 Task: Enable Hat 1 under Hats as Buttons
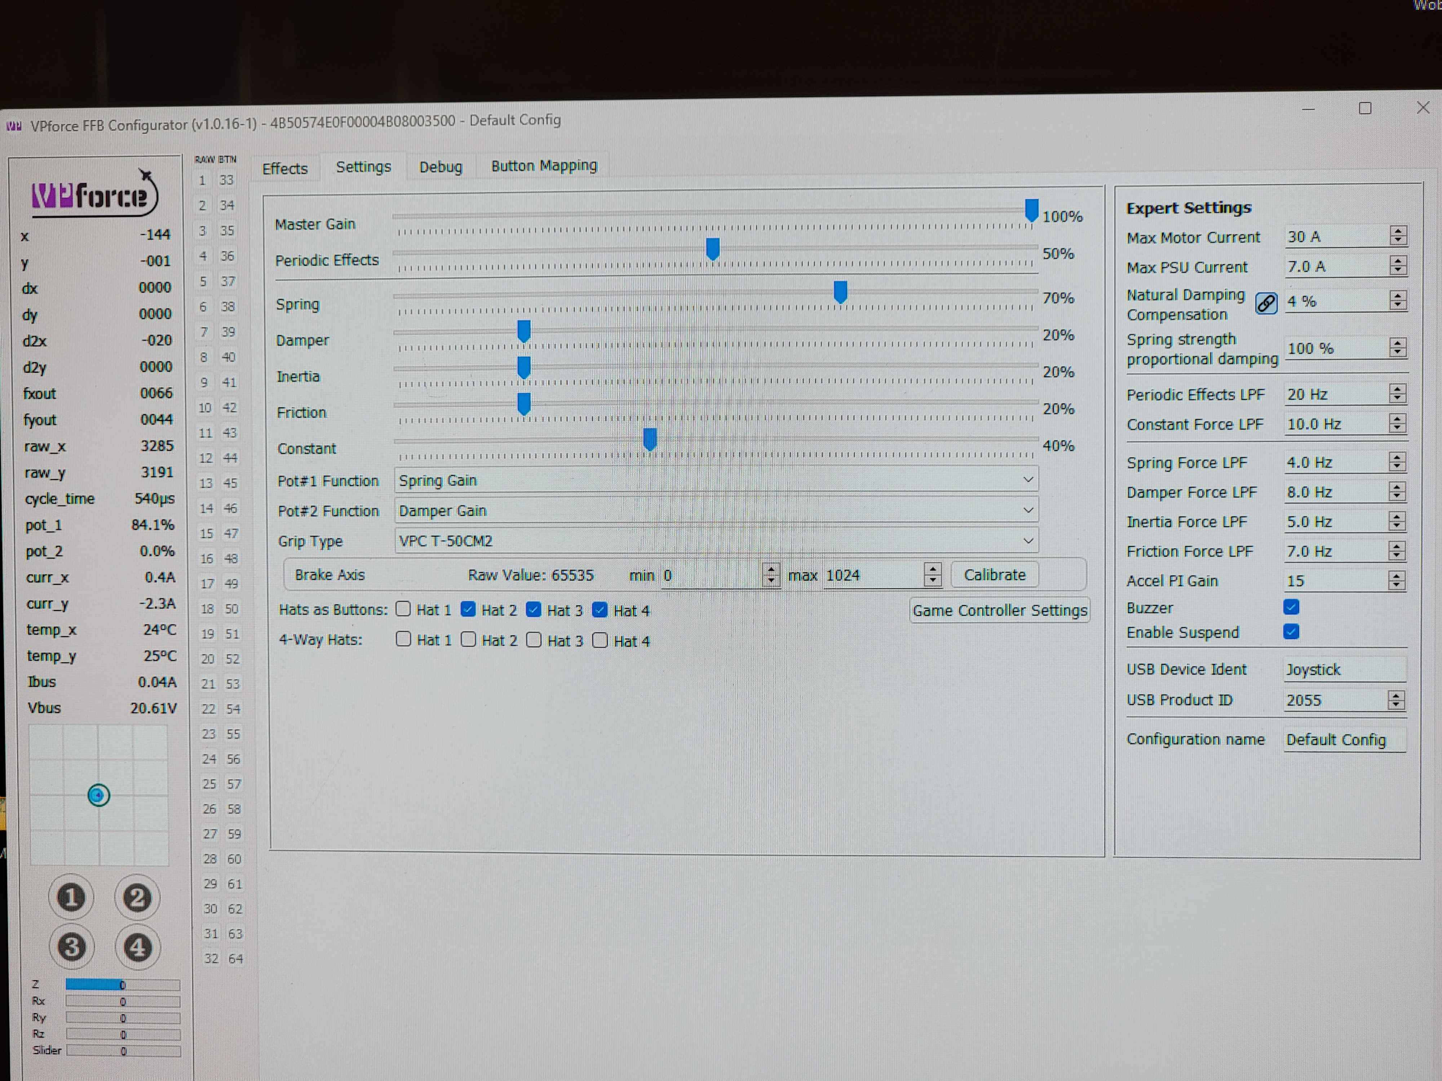pyautogui.click(x=403, y=609)
